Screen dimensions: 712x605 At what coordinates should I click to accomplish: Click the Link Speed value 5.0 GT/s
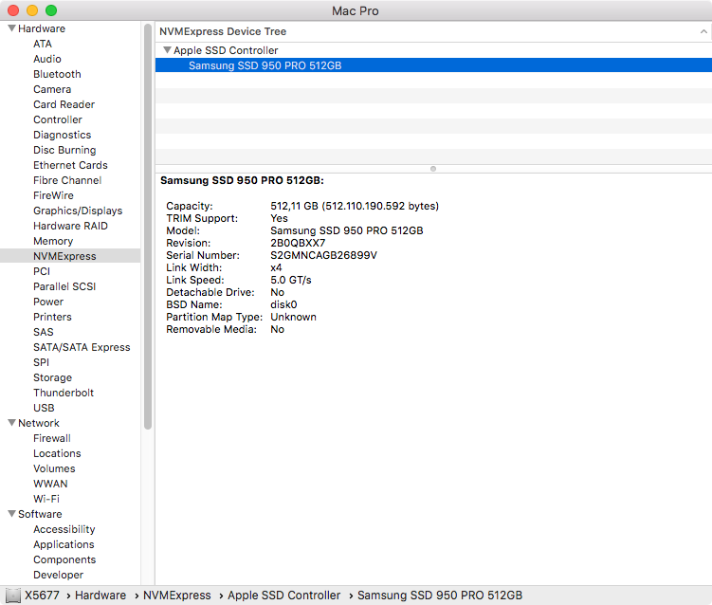pos(291,280)
